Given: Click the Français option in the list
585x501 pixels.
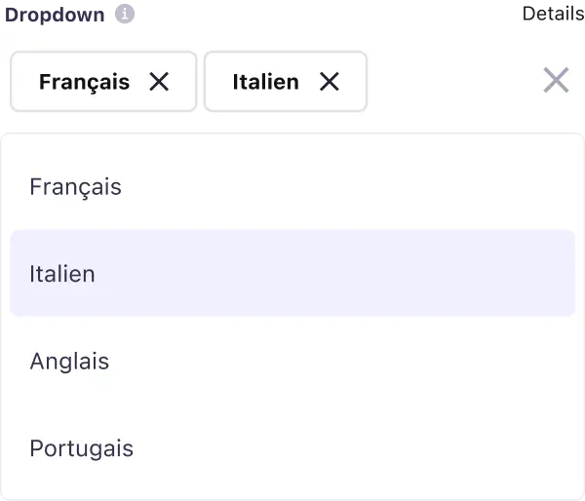Looking at the screenshot, I should 76,186.
